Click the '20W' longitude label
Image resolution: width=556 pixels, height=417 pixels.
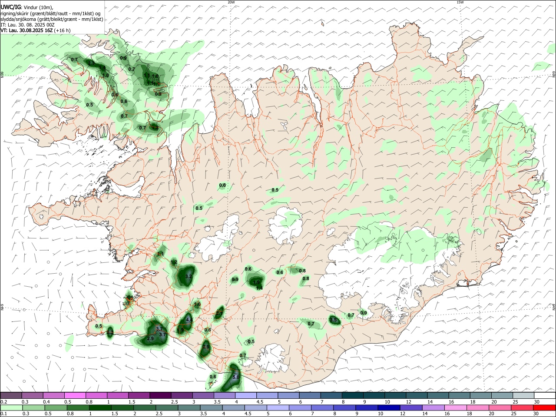pyautogui.click(x=231, y=2)
